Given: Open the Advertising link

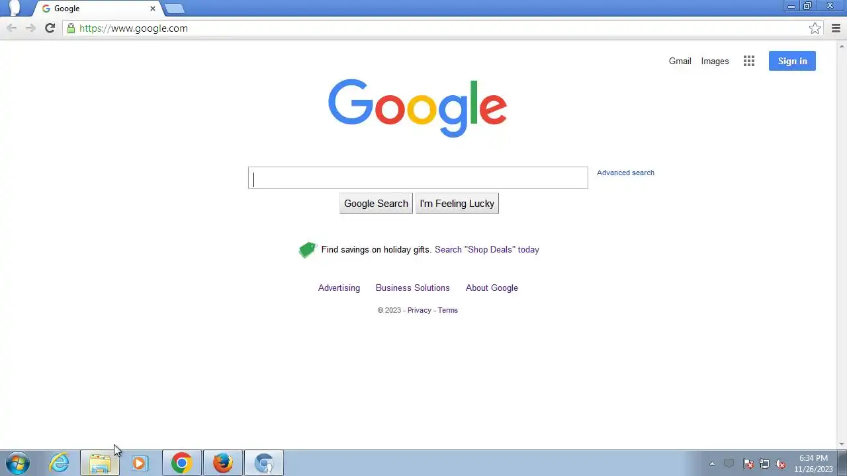Looking at the screenshot, I should coord(339,288).
